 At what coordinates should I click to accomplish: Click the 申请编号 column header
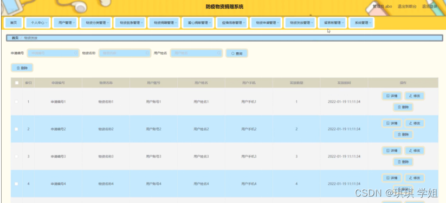point(58,83)
